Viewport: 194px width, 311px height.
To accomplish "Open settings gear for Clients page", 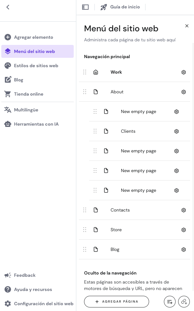I will pos(176,131).
